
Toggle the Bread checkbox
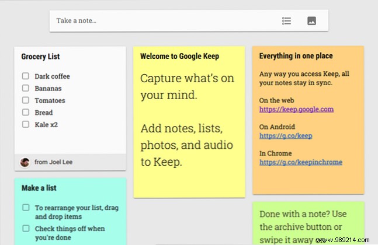pyautogui.click(x=26, y=112)
